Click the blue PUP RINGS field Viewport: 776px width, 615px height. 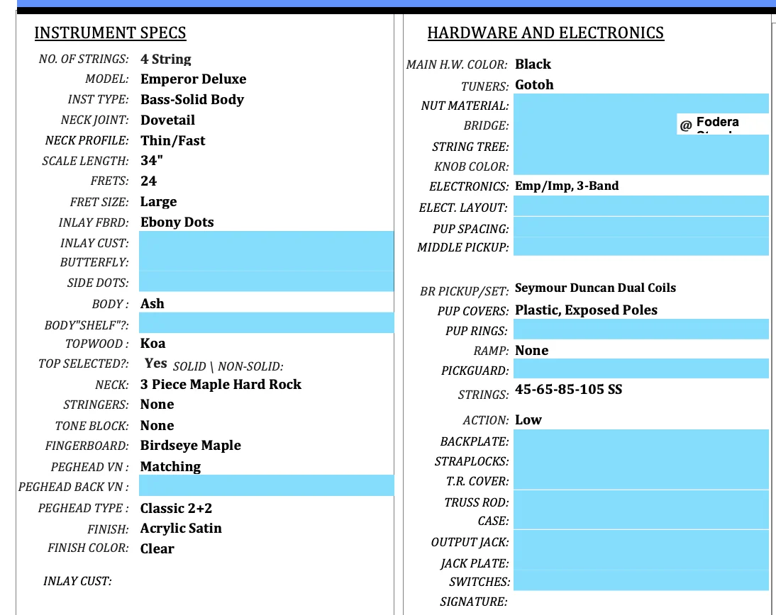click(641, 329)
